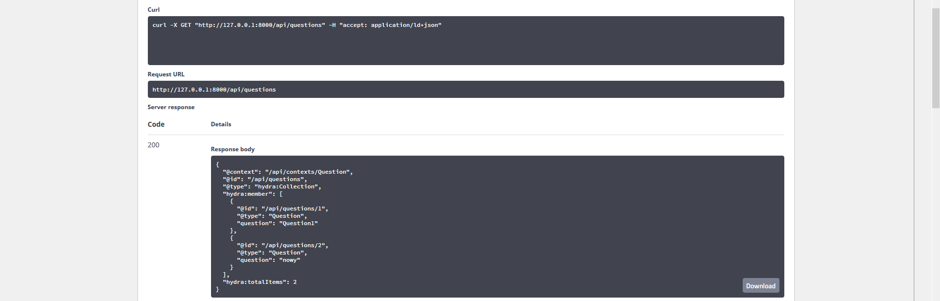Click the Download button for the response body
This screenshot has height=301, width=940.
[760, 285]
